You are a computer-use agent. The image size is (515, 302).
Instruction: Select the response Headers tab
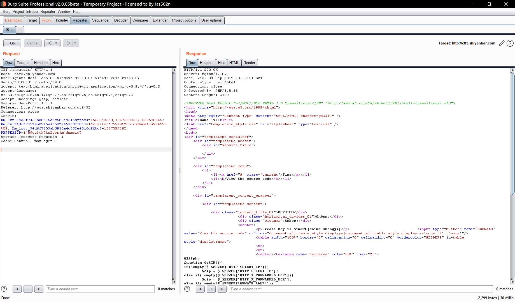(207, 63)
